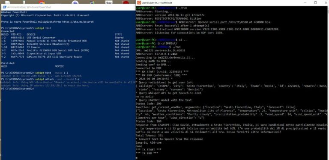This screenshot has width=329, height=160.
Task: Click the blinking cursor under TX END
Action: pos(137,158)
